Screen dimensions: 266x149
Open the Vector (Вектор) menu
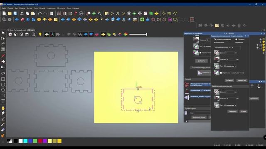(29, 8)
